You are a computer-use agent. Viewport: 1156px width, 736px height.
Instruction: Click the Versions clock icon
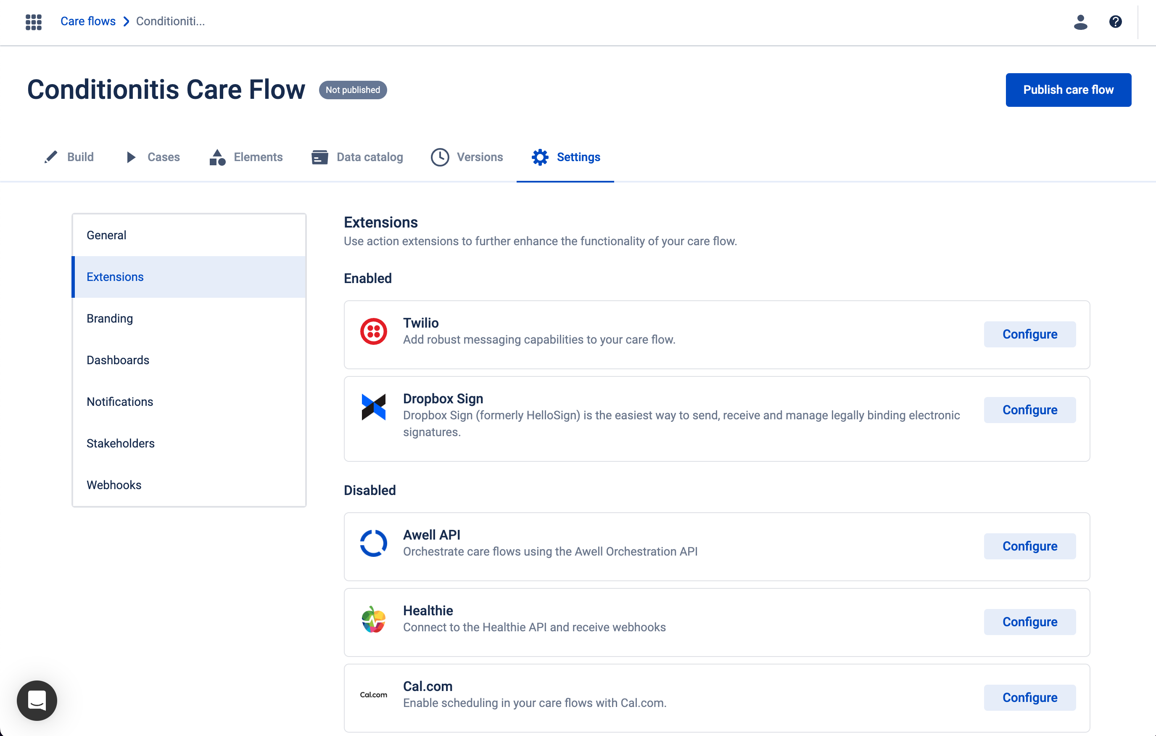coord(439,156)
